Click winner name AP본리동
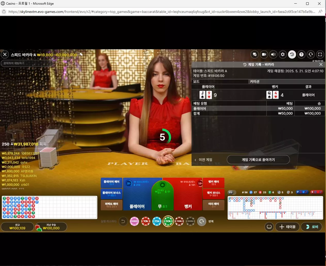Image resolution: width=326 pixels, height=266 pixels. (27, 171)
